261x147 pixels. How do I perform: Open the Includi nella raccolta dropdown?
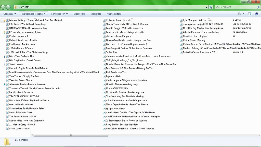point(33,14)
